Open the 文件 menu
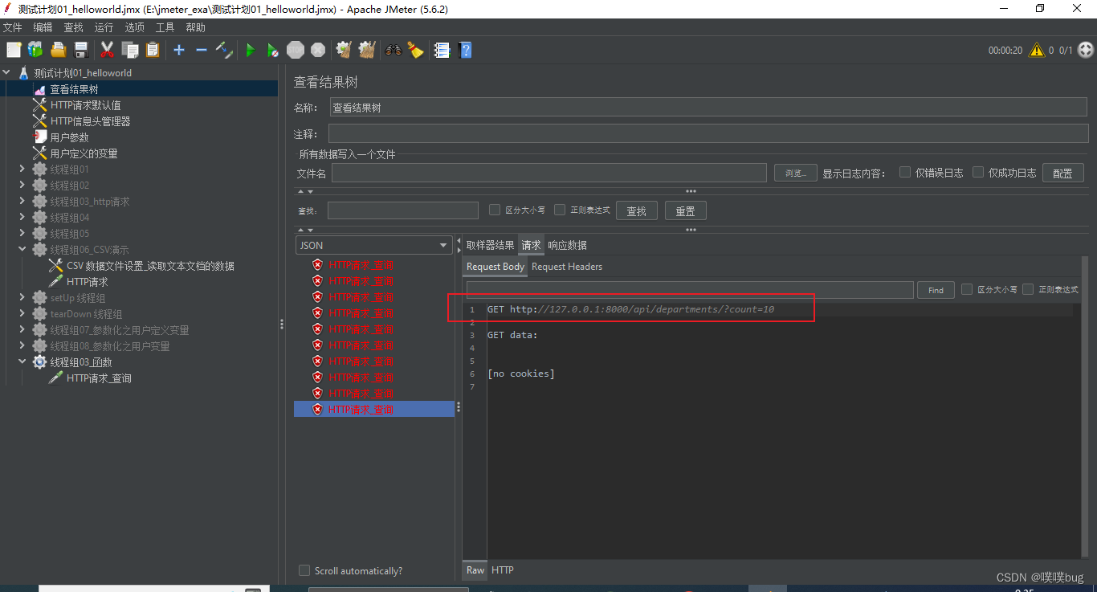The image size is (1097, 592). [13, 27]
